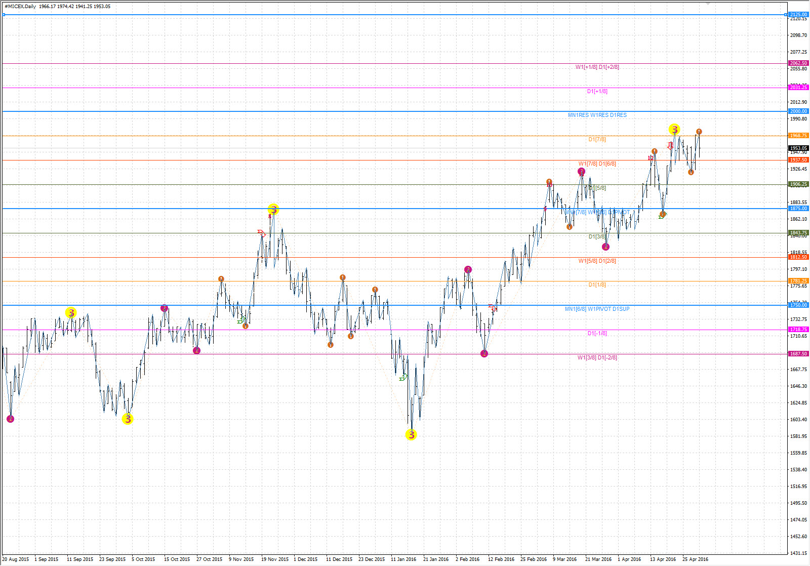Viewport: 810px width, 566px height.
Task: Select the black current price label 1953.05
Action: pyautogui.click(x=798, y=148)
